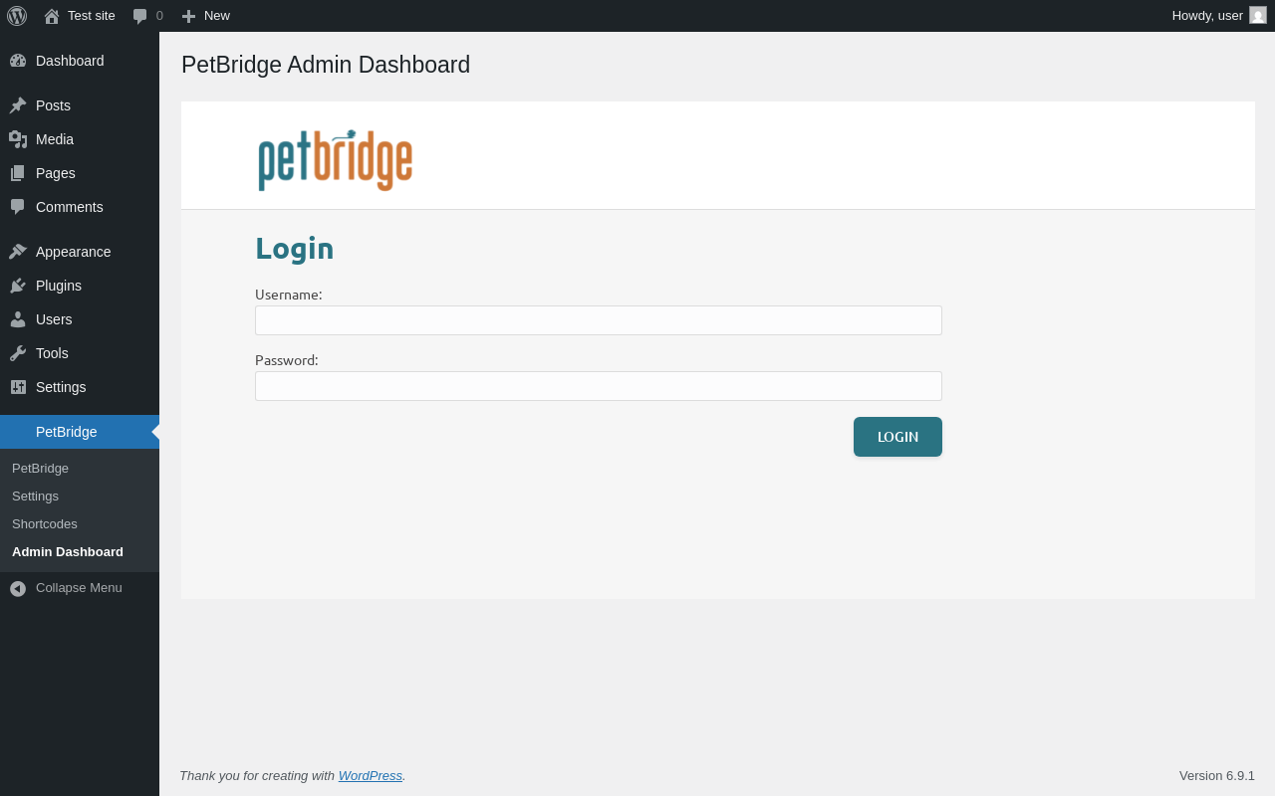This screenshot has height=796, width=1275.
Task: Open the Test site home icon
Action: (x=52, y=16)
